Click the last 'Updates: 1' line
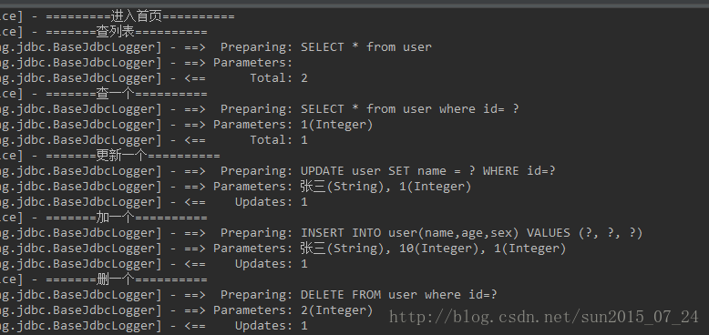Screen dimensions: 709x335 [154, 326]
